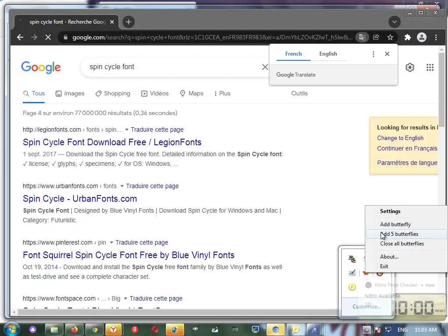Select French in the translate popup
The height and width of the screenshot is (336, 448).
click(x=294, y=54)
